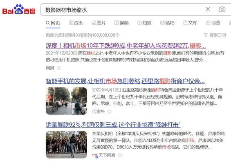231x163 pixels.
Task: Go to the 贴吧 tab
Action: coord(167,23)
